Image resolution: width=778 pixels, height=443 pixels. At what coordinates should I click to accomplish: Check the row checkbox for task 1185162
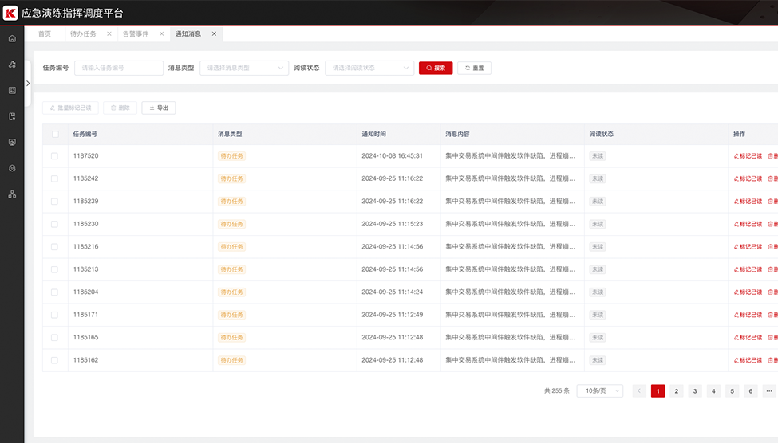[54, 360]
